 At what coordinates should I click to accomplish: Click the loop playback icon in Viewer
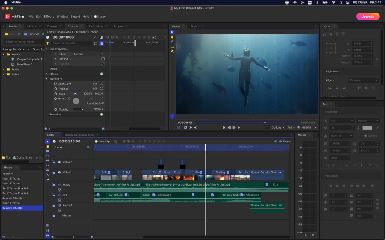(x=185, y=127)
